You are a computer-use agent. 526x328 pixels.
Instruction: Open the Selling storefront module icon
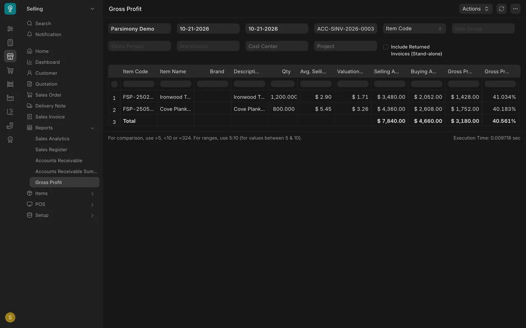point(10,56)
